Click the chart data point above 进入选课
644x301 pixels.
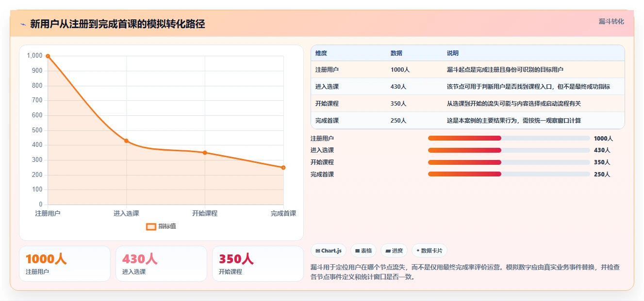tap(126, 141)
